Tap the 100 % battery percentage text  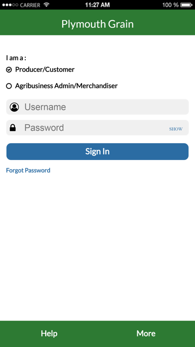pyautogui.click(x=170, y=5)
